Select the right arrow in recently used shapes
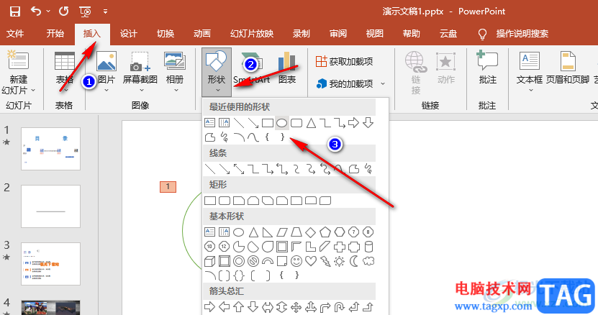 (x=353, y=123)
